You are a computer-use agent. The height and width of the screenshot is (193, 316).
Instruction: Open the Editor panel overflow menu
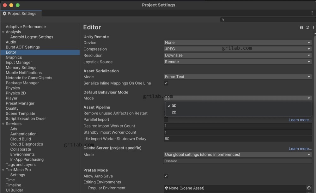(x=313, y=27)
